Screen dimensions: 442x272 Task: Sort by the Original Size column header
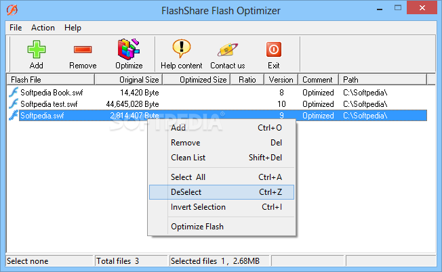pos(129,80)
